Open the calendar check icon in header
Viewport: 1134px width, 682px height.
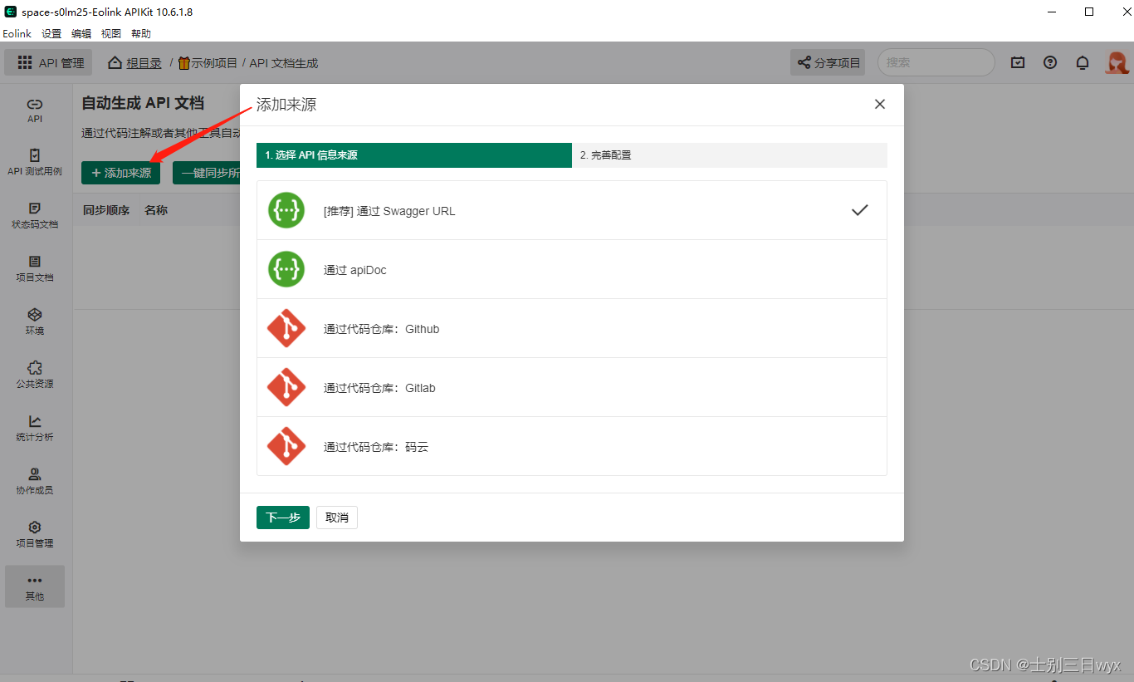pyautogui.click(x=1018, y=62)
